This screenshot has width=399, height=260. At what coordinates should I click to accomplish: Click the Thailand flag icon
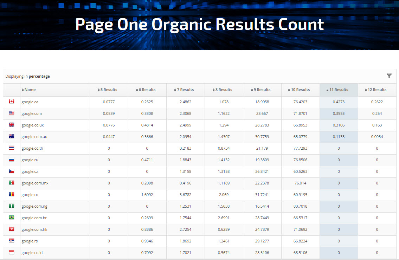[x=12, y=148]
